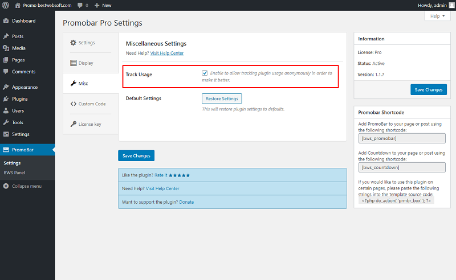Click the plus icon next to New
Image resolution: width=456 pixels, height=280 pixels.
point(97,5)
